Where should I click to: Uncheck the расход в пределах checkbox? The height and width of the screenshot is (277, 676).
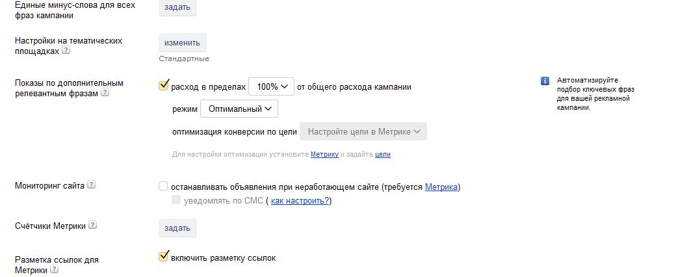[x=164, y=86]
